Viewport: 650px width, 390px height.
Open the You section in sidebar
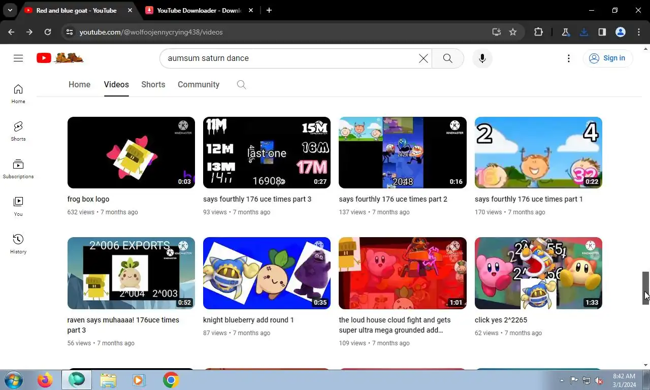point(18,207)
